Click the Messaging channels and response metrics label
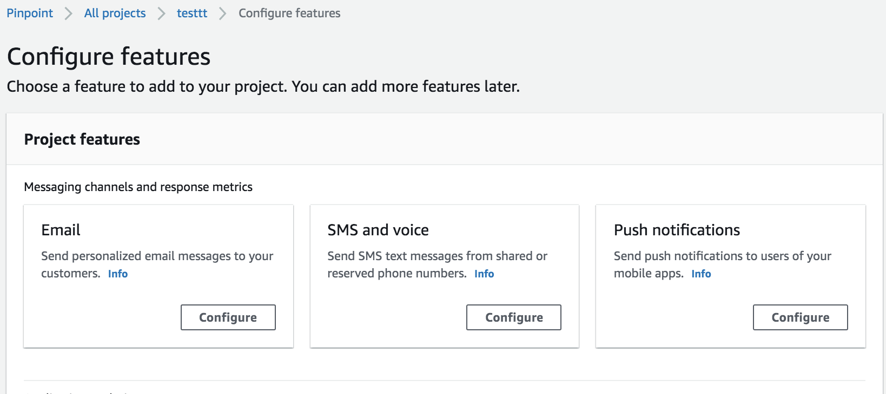Viewport: 886px width, 394px height. [138, 187]
